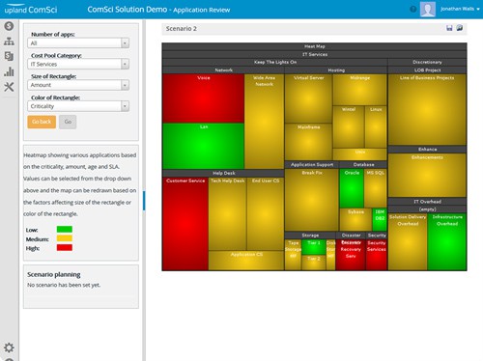Select the Disaster Recovery Serv rectangle
The image size is (483, 361).
351,255
